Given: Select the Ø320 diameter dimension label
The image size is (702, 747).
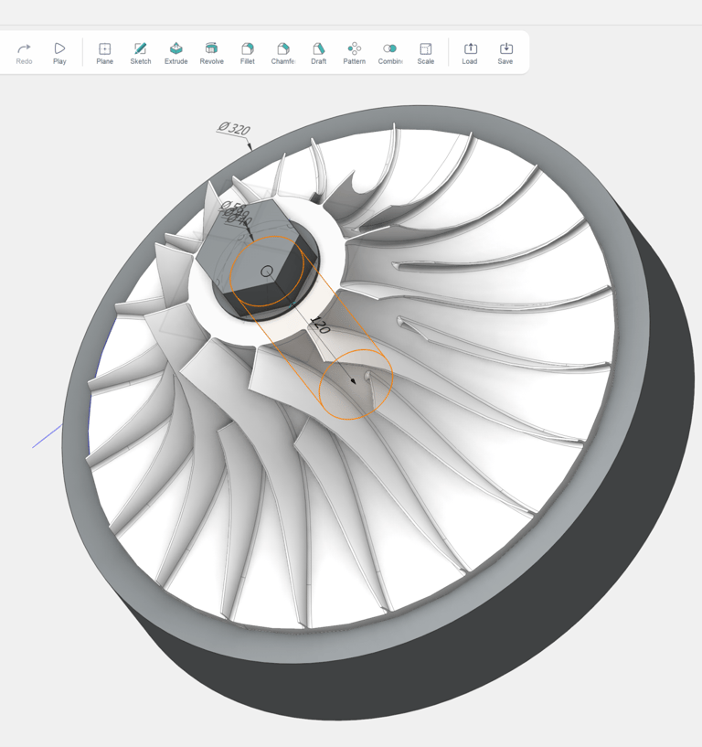Looking at the screenshot, I should tap(234, 128).
